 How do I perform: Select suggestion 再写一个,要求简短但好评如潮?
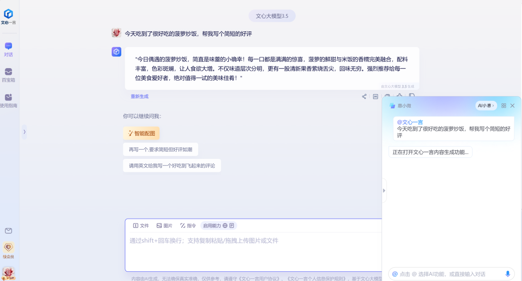click(160, 150)
